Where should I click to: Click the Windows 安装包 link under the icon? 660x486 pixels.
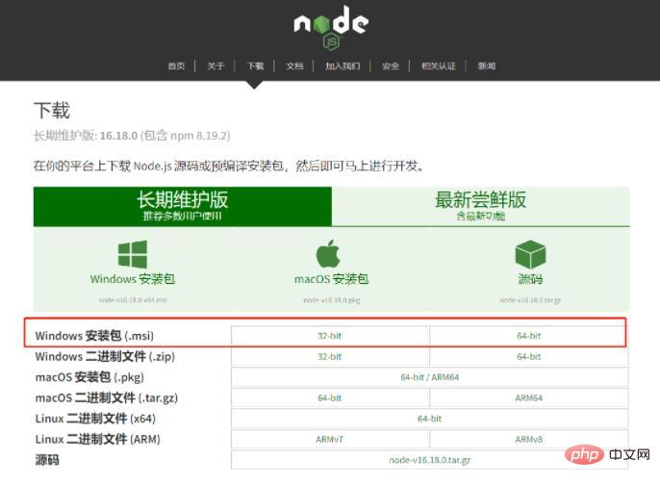pos(133,279)
